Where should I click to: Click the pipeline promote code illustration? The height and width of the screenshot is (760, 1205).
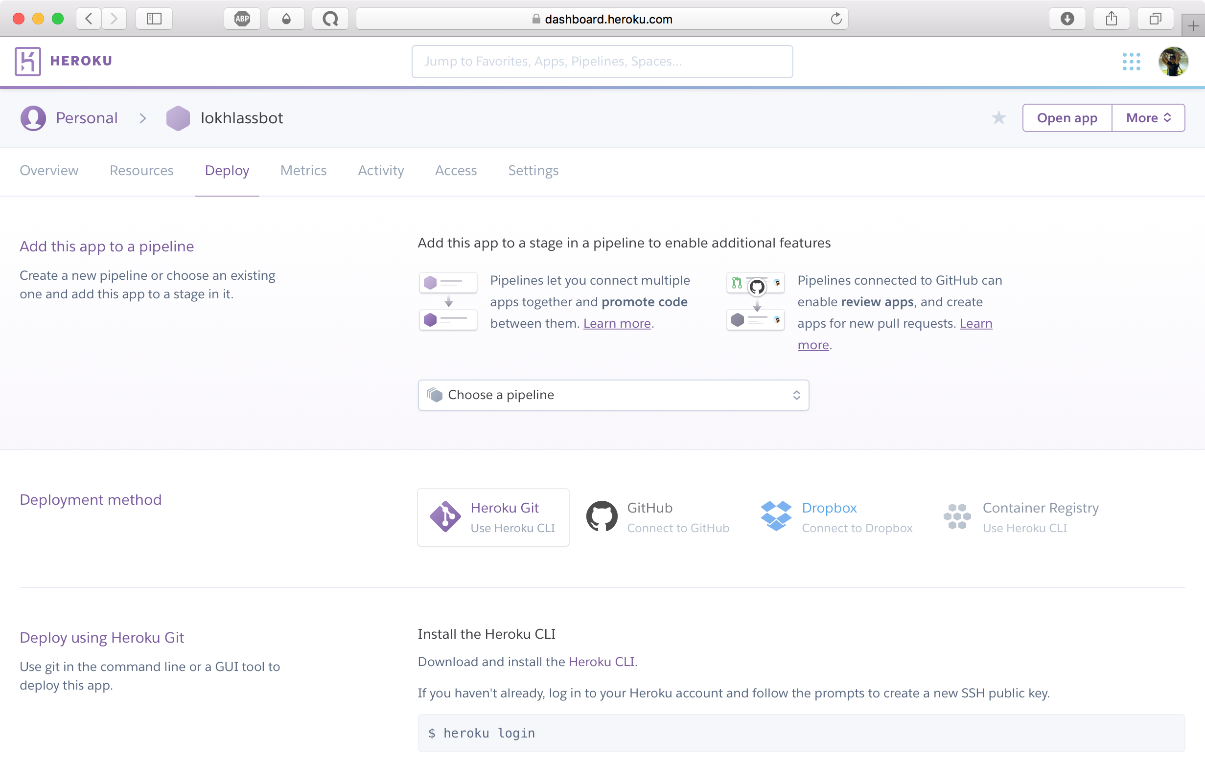448,301
